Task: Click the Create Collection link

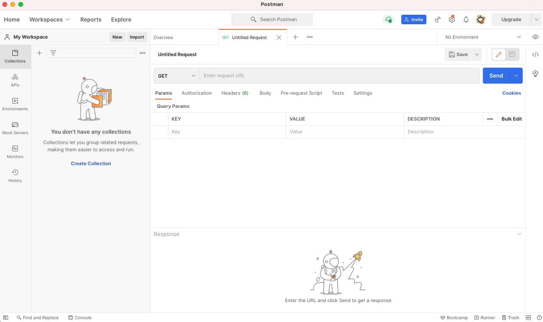Action: pyautogui.click(x=91, y=163)
